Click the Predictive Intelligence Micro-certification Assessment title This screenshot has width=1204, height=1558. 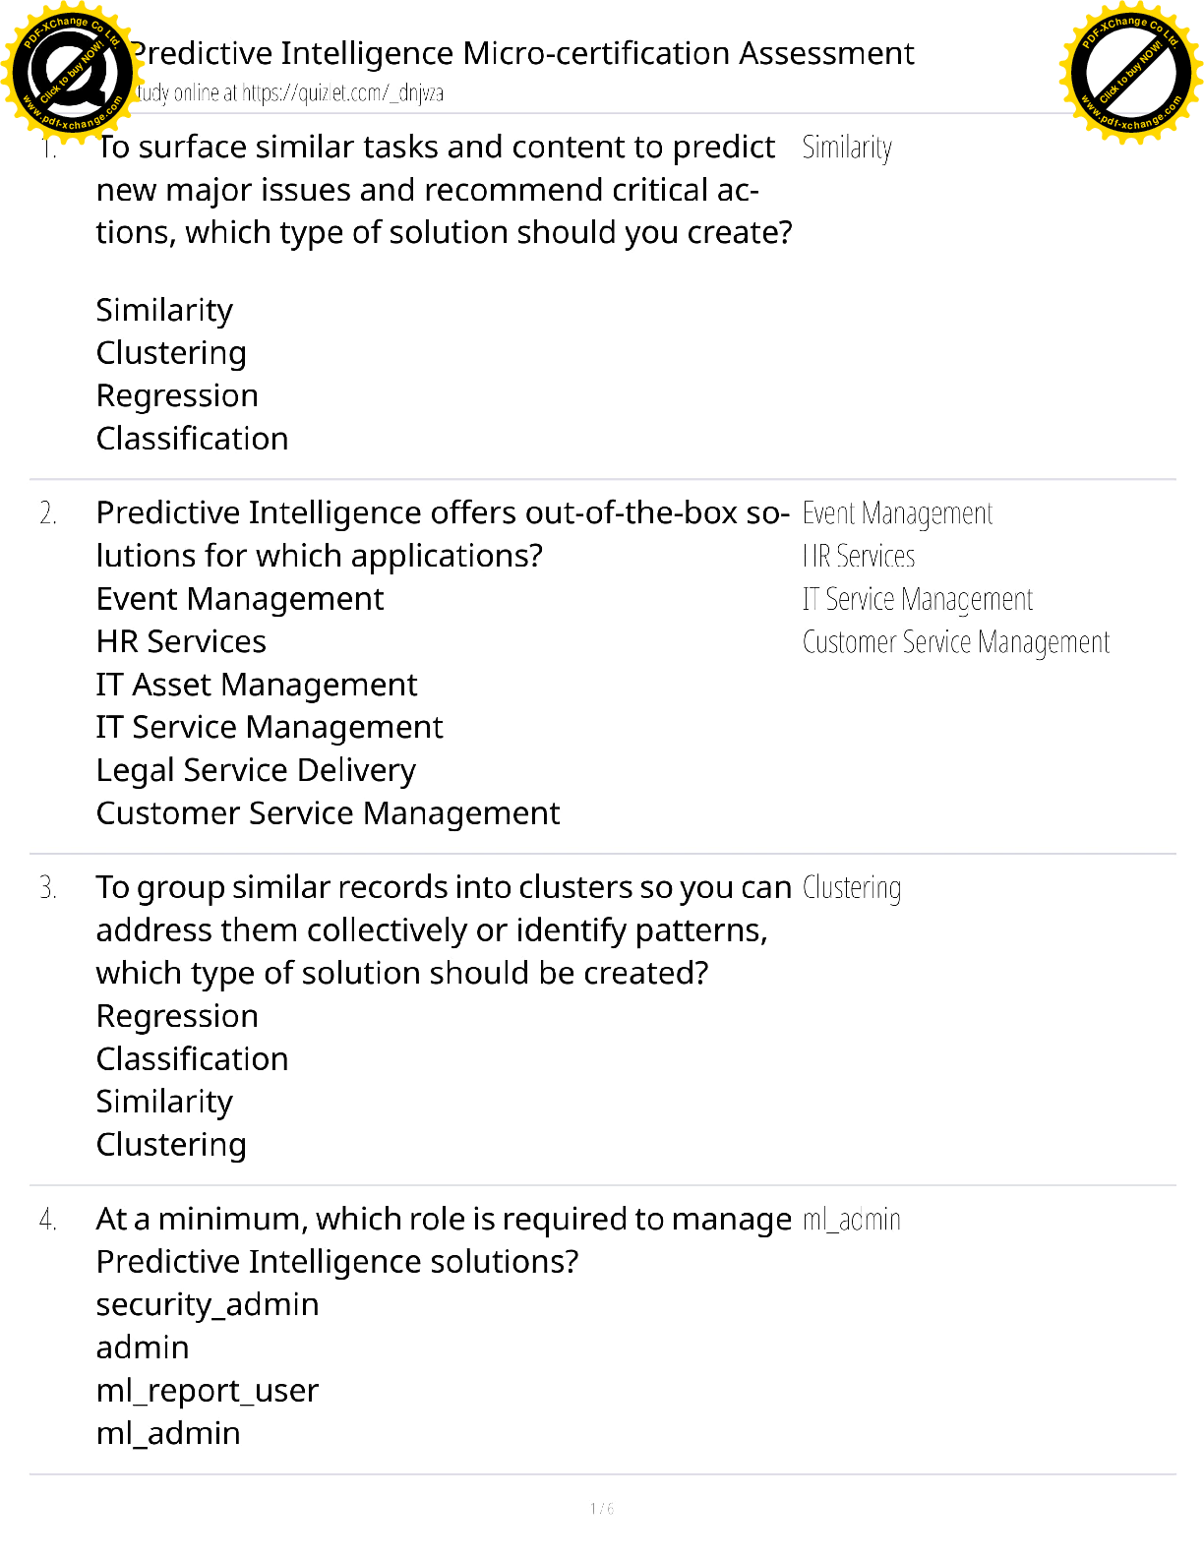point(521,53)
